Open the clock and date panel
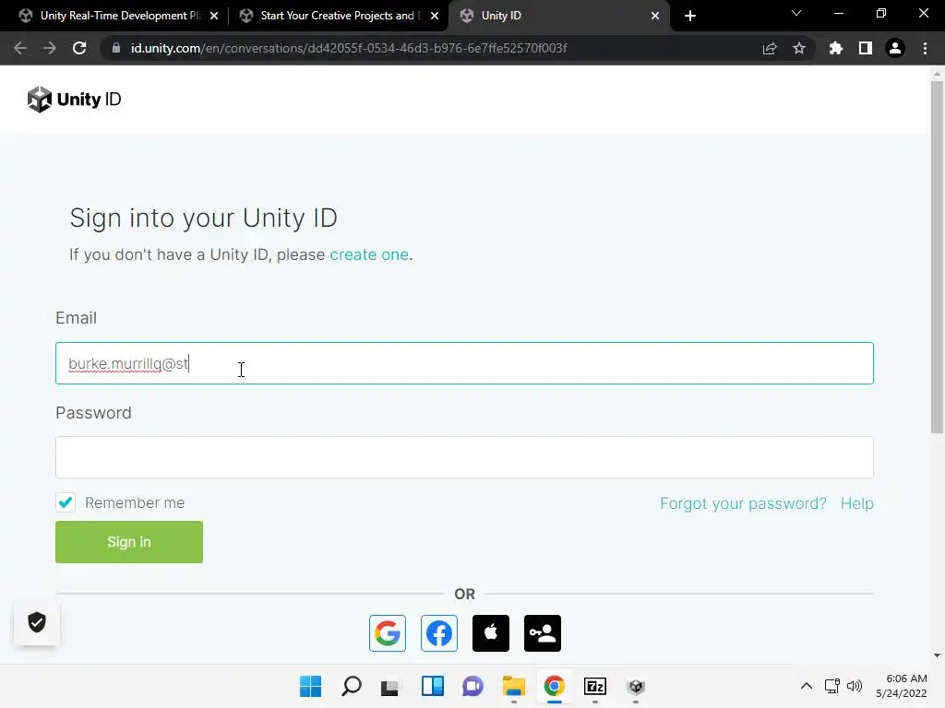The width and height of the screenshot is (945, 708). coord(901,686)
